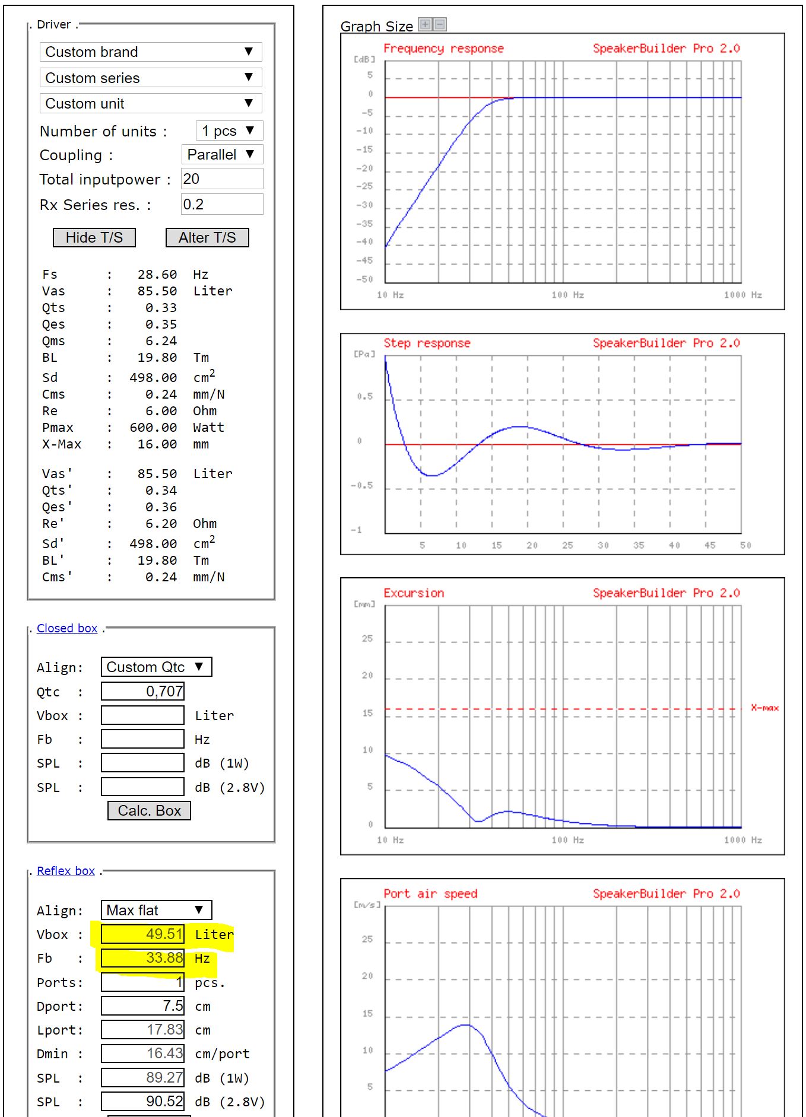
Task: Click the X-max label on Excursion graph
Action: [764, 708]
